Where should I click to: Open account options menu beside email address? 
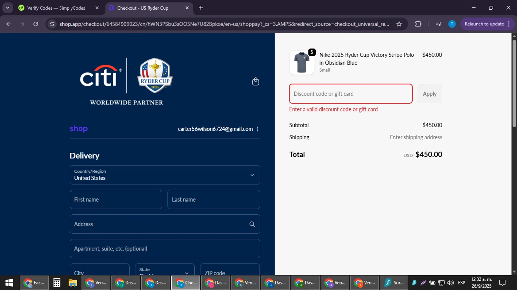tap(257, 129)
